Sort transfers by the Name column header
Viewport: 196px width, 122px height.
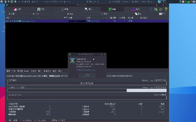(x=31, y=18)
